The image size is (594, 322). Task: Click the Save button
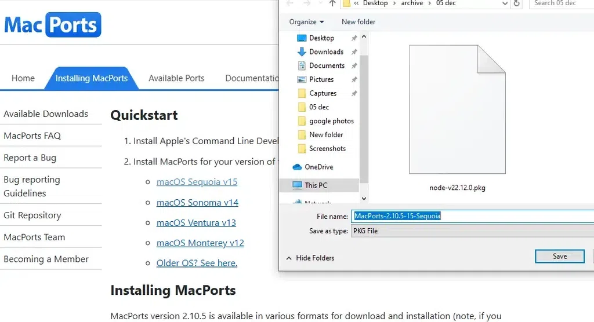[560, 256]
